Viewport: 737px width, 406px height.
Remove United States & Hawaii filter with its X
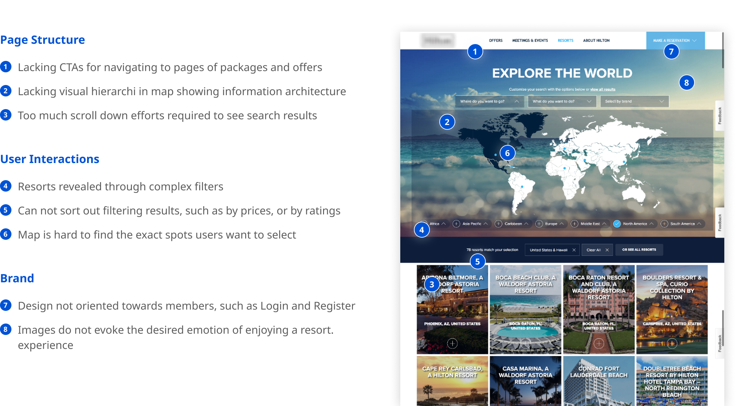(574, 250)
